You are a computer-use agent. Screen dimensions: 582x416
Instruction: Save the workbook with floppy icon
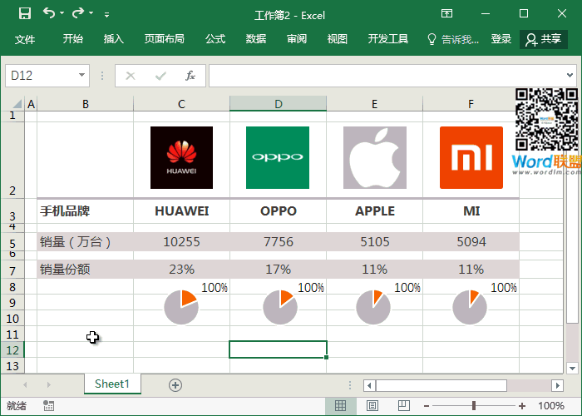[25, 14]
